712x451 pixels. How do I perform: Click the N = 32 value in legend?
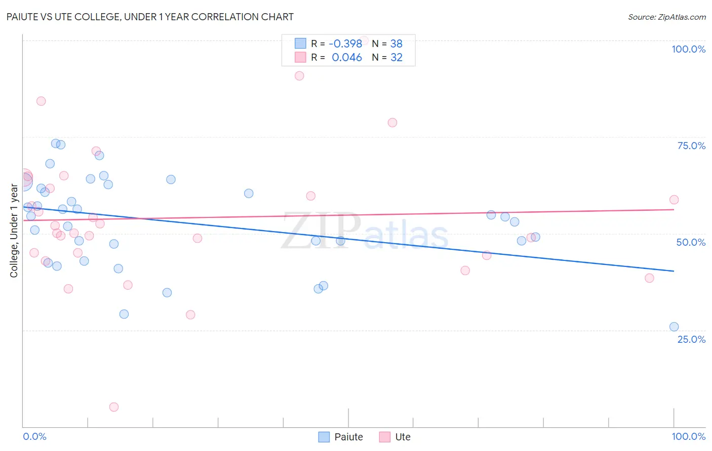click(x=387, y=58)
